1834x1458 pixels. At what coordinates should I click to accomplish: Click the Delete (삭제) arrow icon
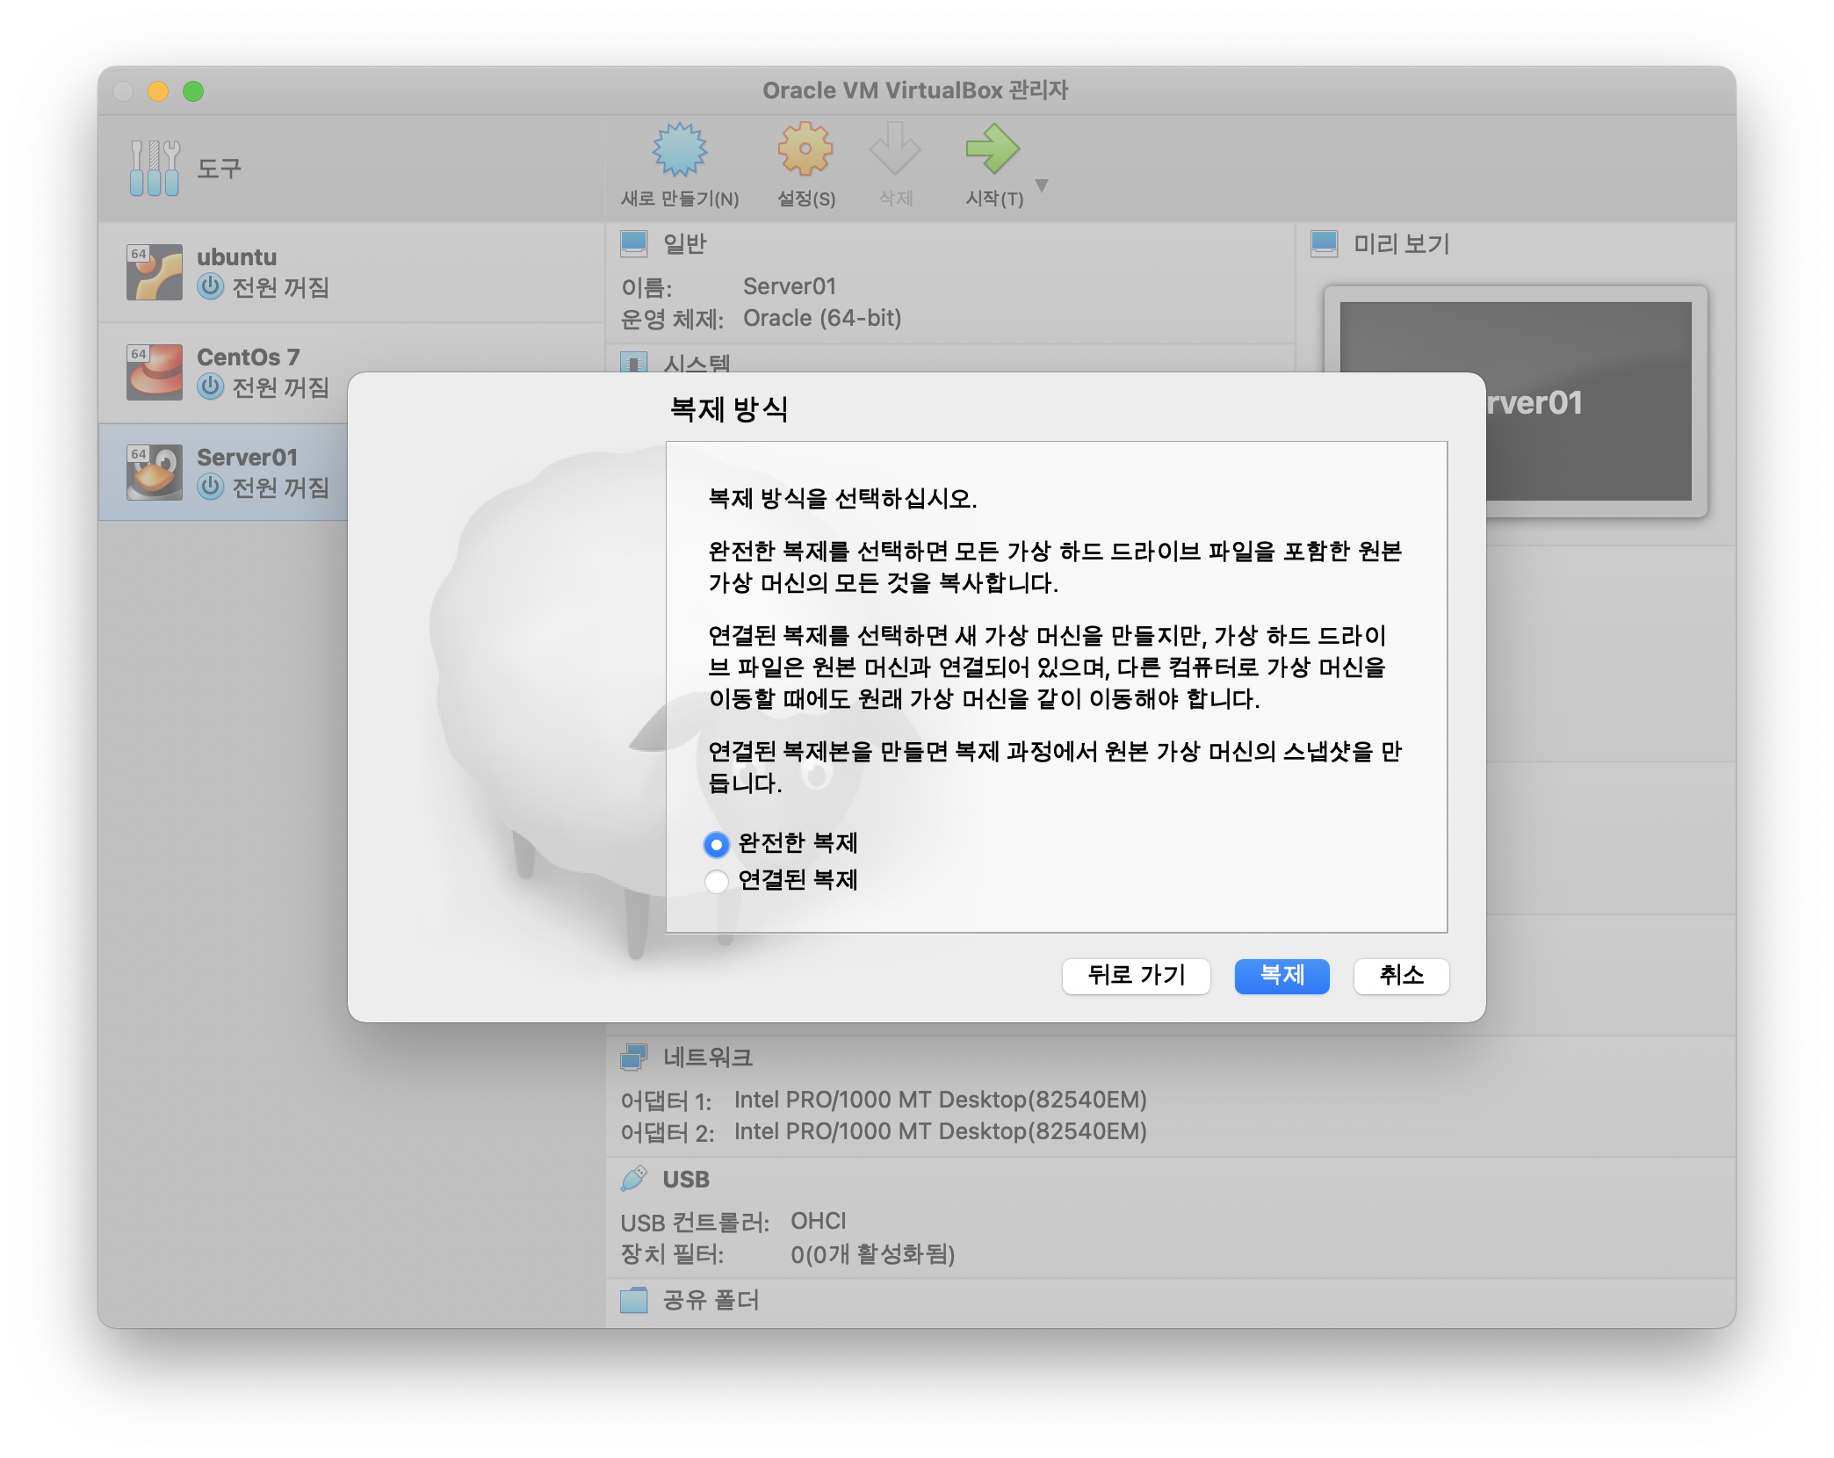894,149
